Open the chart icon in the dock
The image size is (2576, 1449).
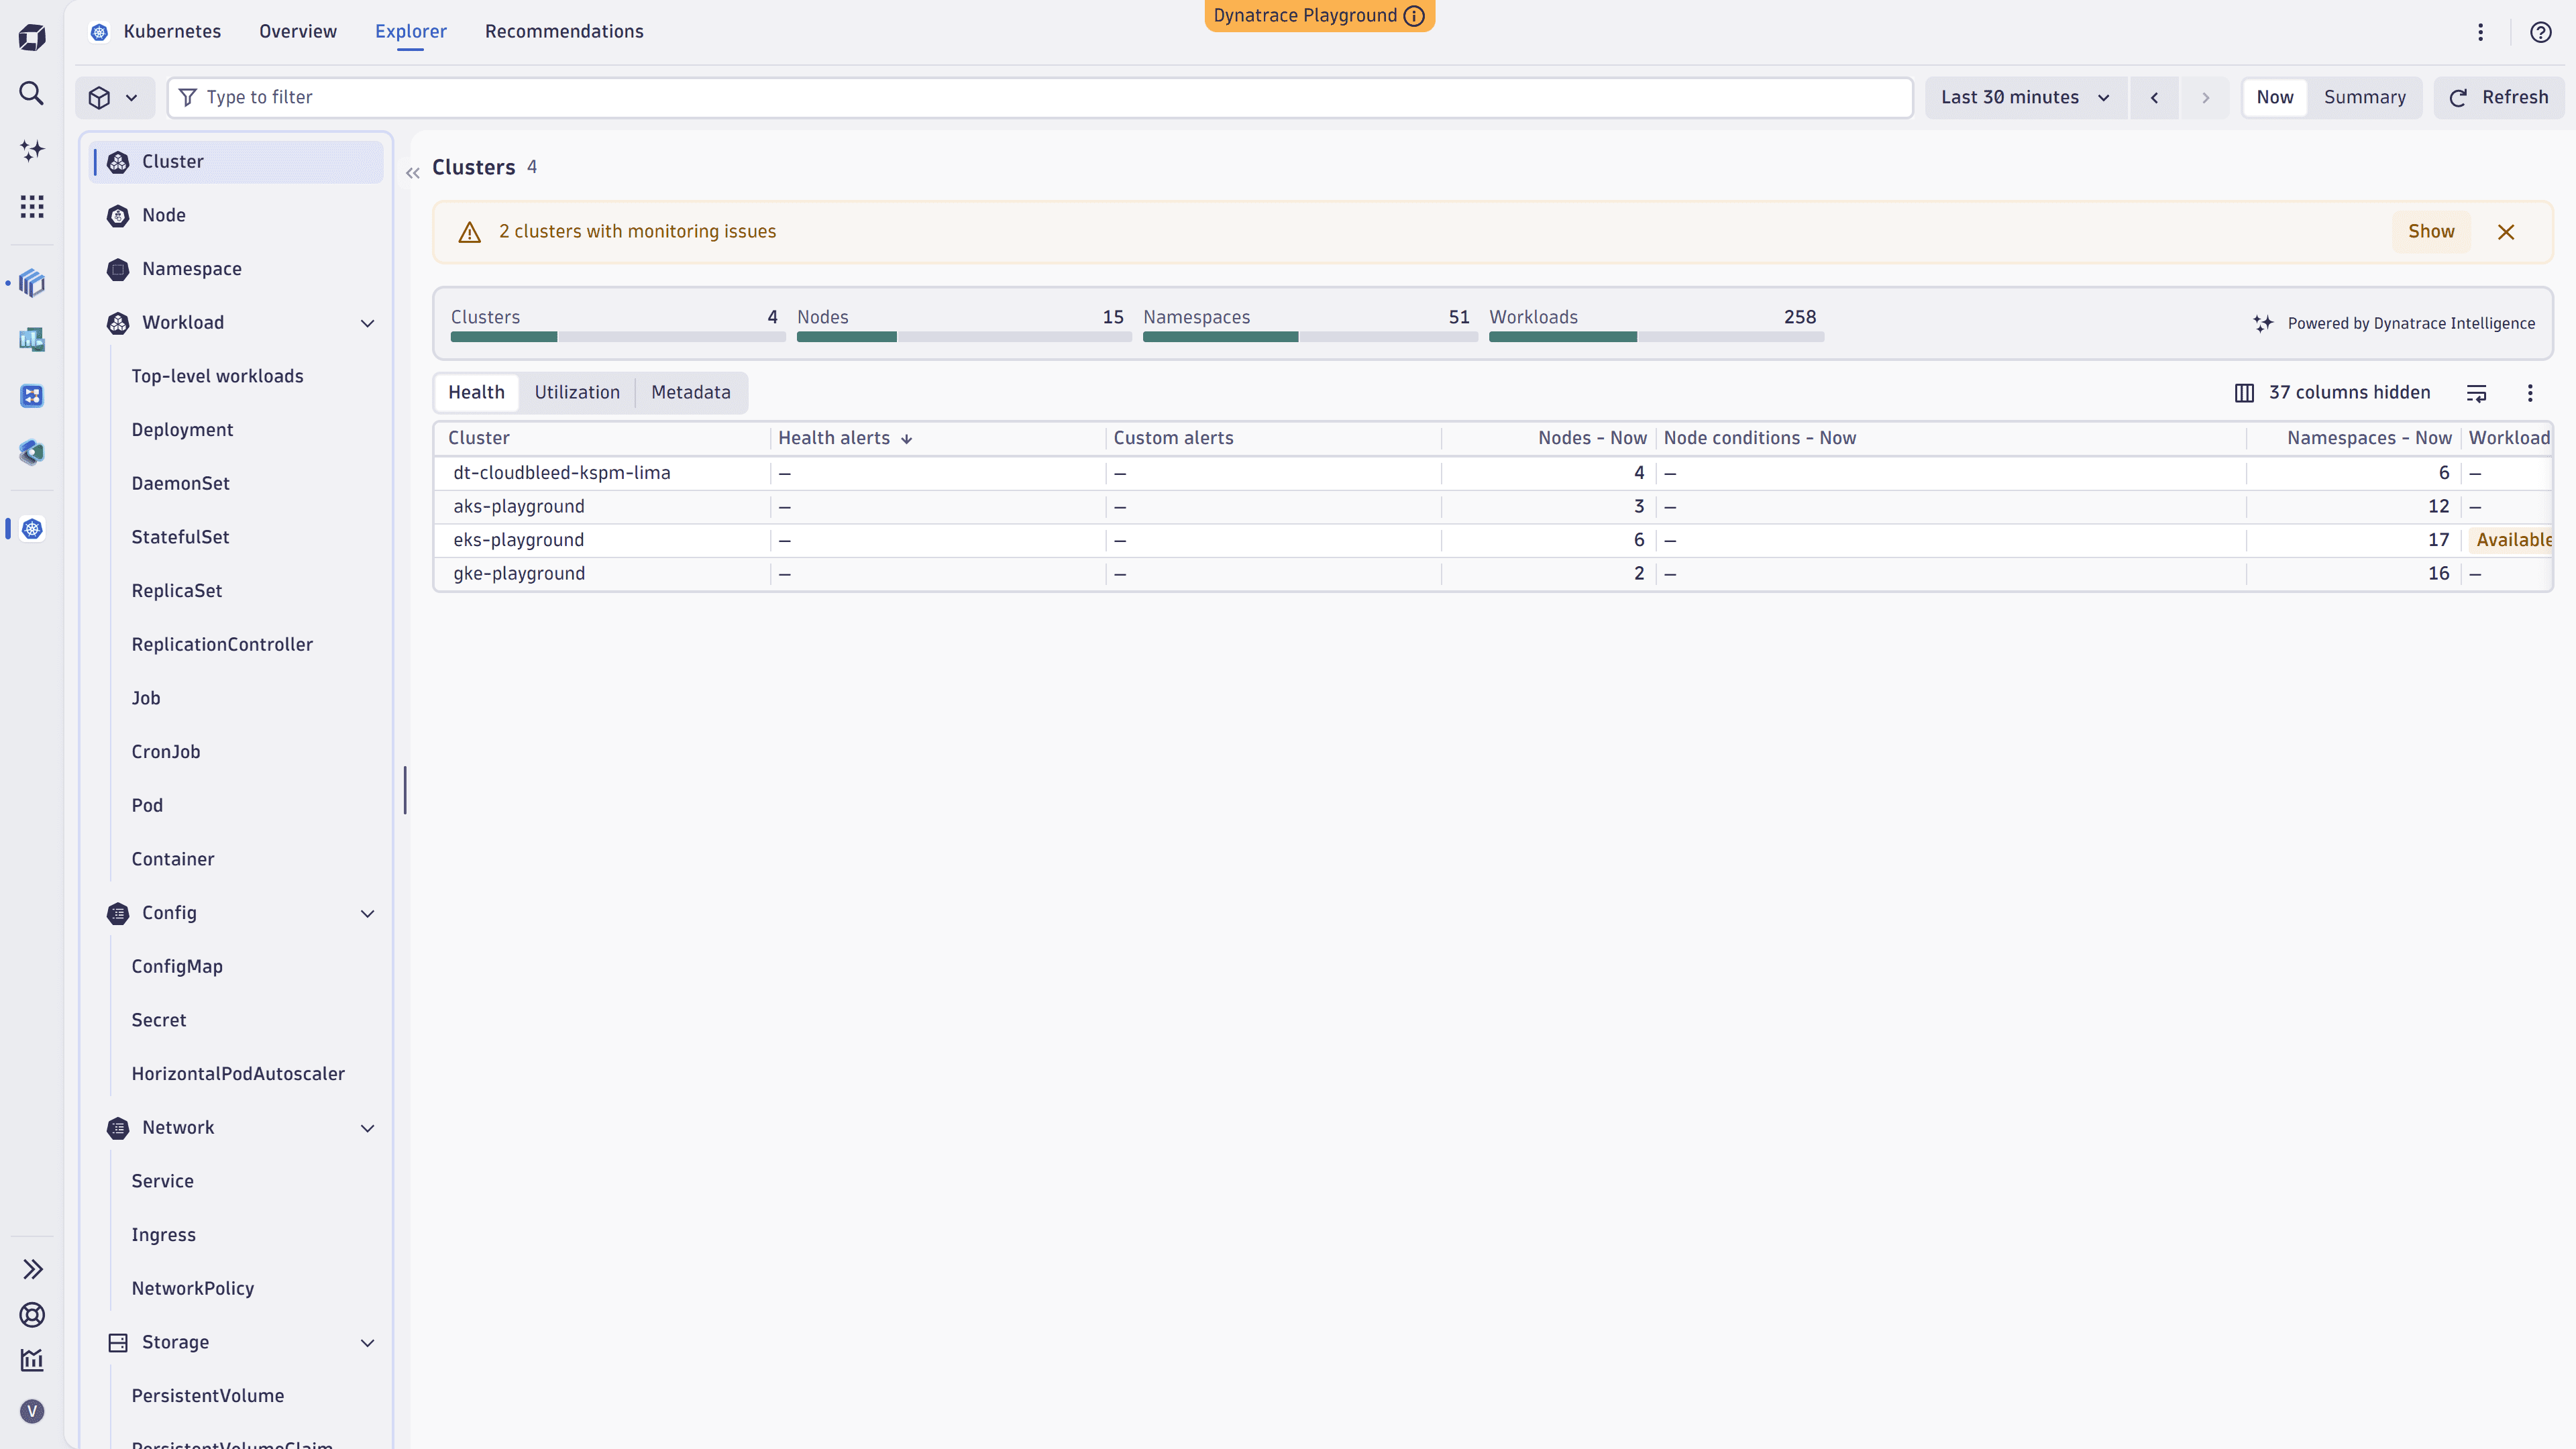(x=32, y=1360)
